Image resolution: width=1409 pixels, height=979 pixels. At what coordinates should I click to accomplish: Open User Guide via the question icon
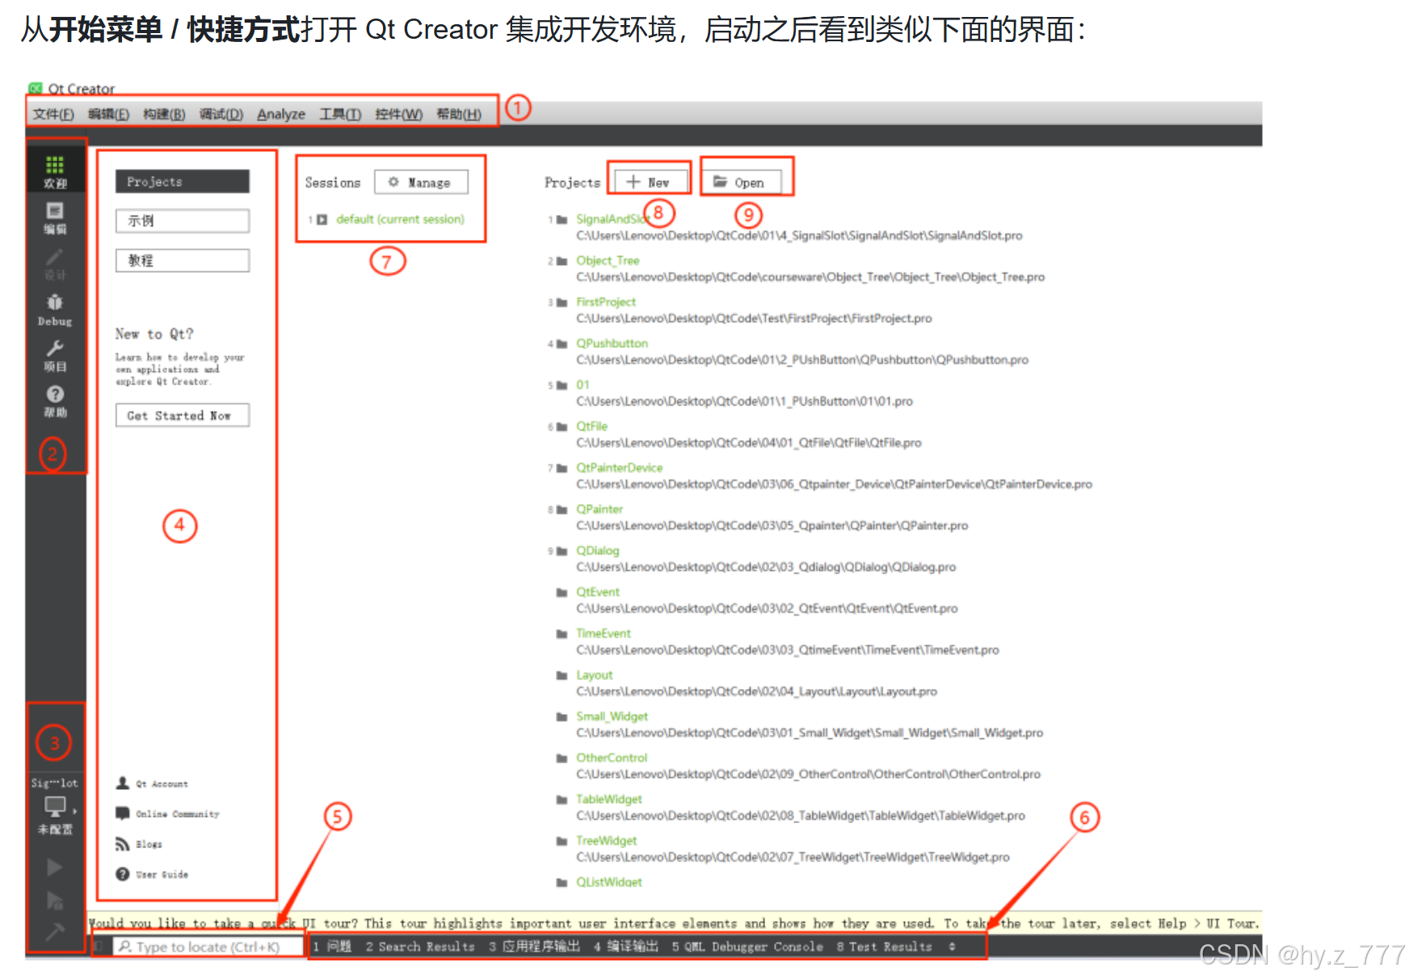point(123,874)
